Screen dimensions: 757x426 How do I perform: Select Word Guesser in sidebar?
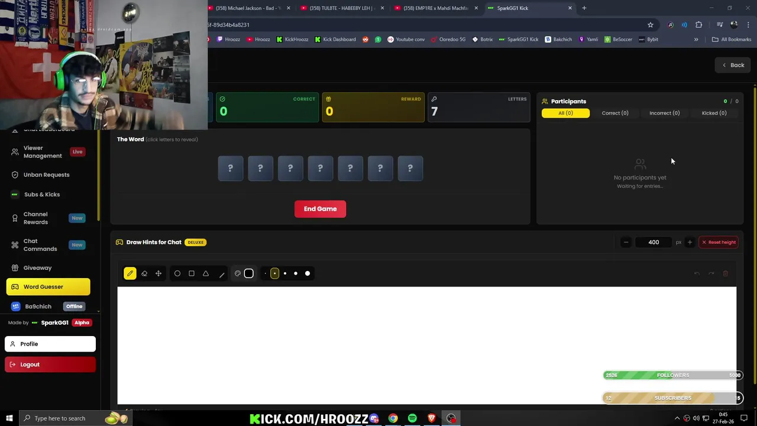(48, 287)
